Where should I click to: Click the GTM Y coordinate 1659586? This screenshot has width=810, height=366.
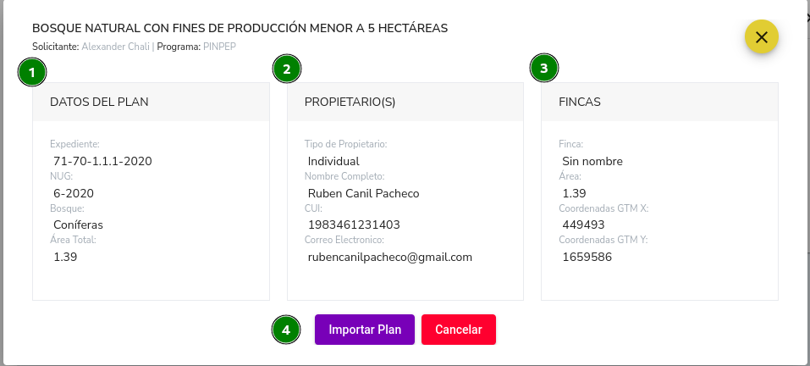[587, 257]
